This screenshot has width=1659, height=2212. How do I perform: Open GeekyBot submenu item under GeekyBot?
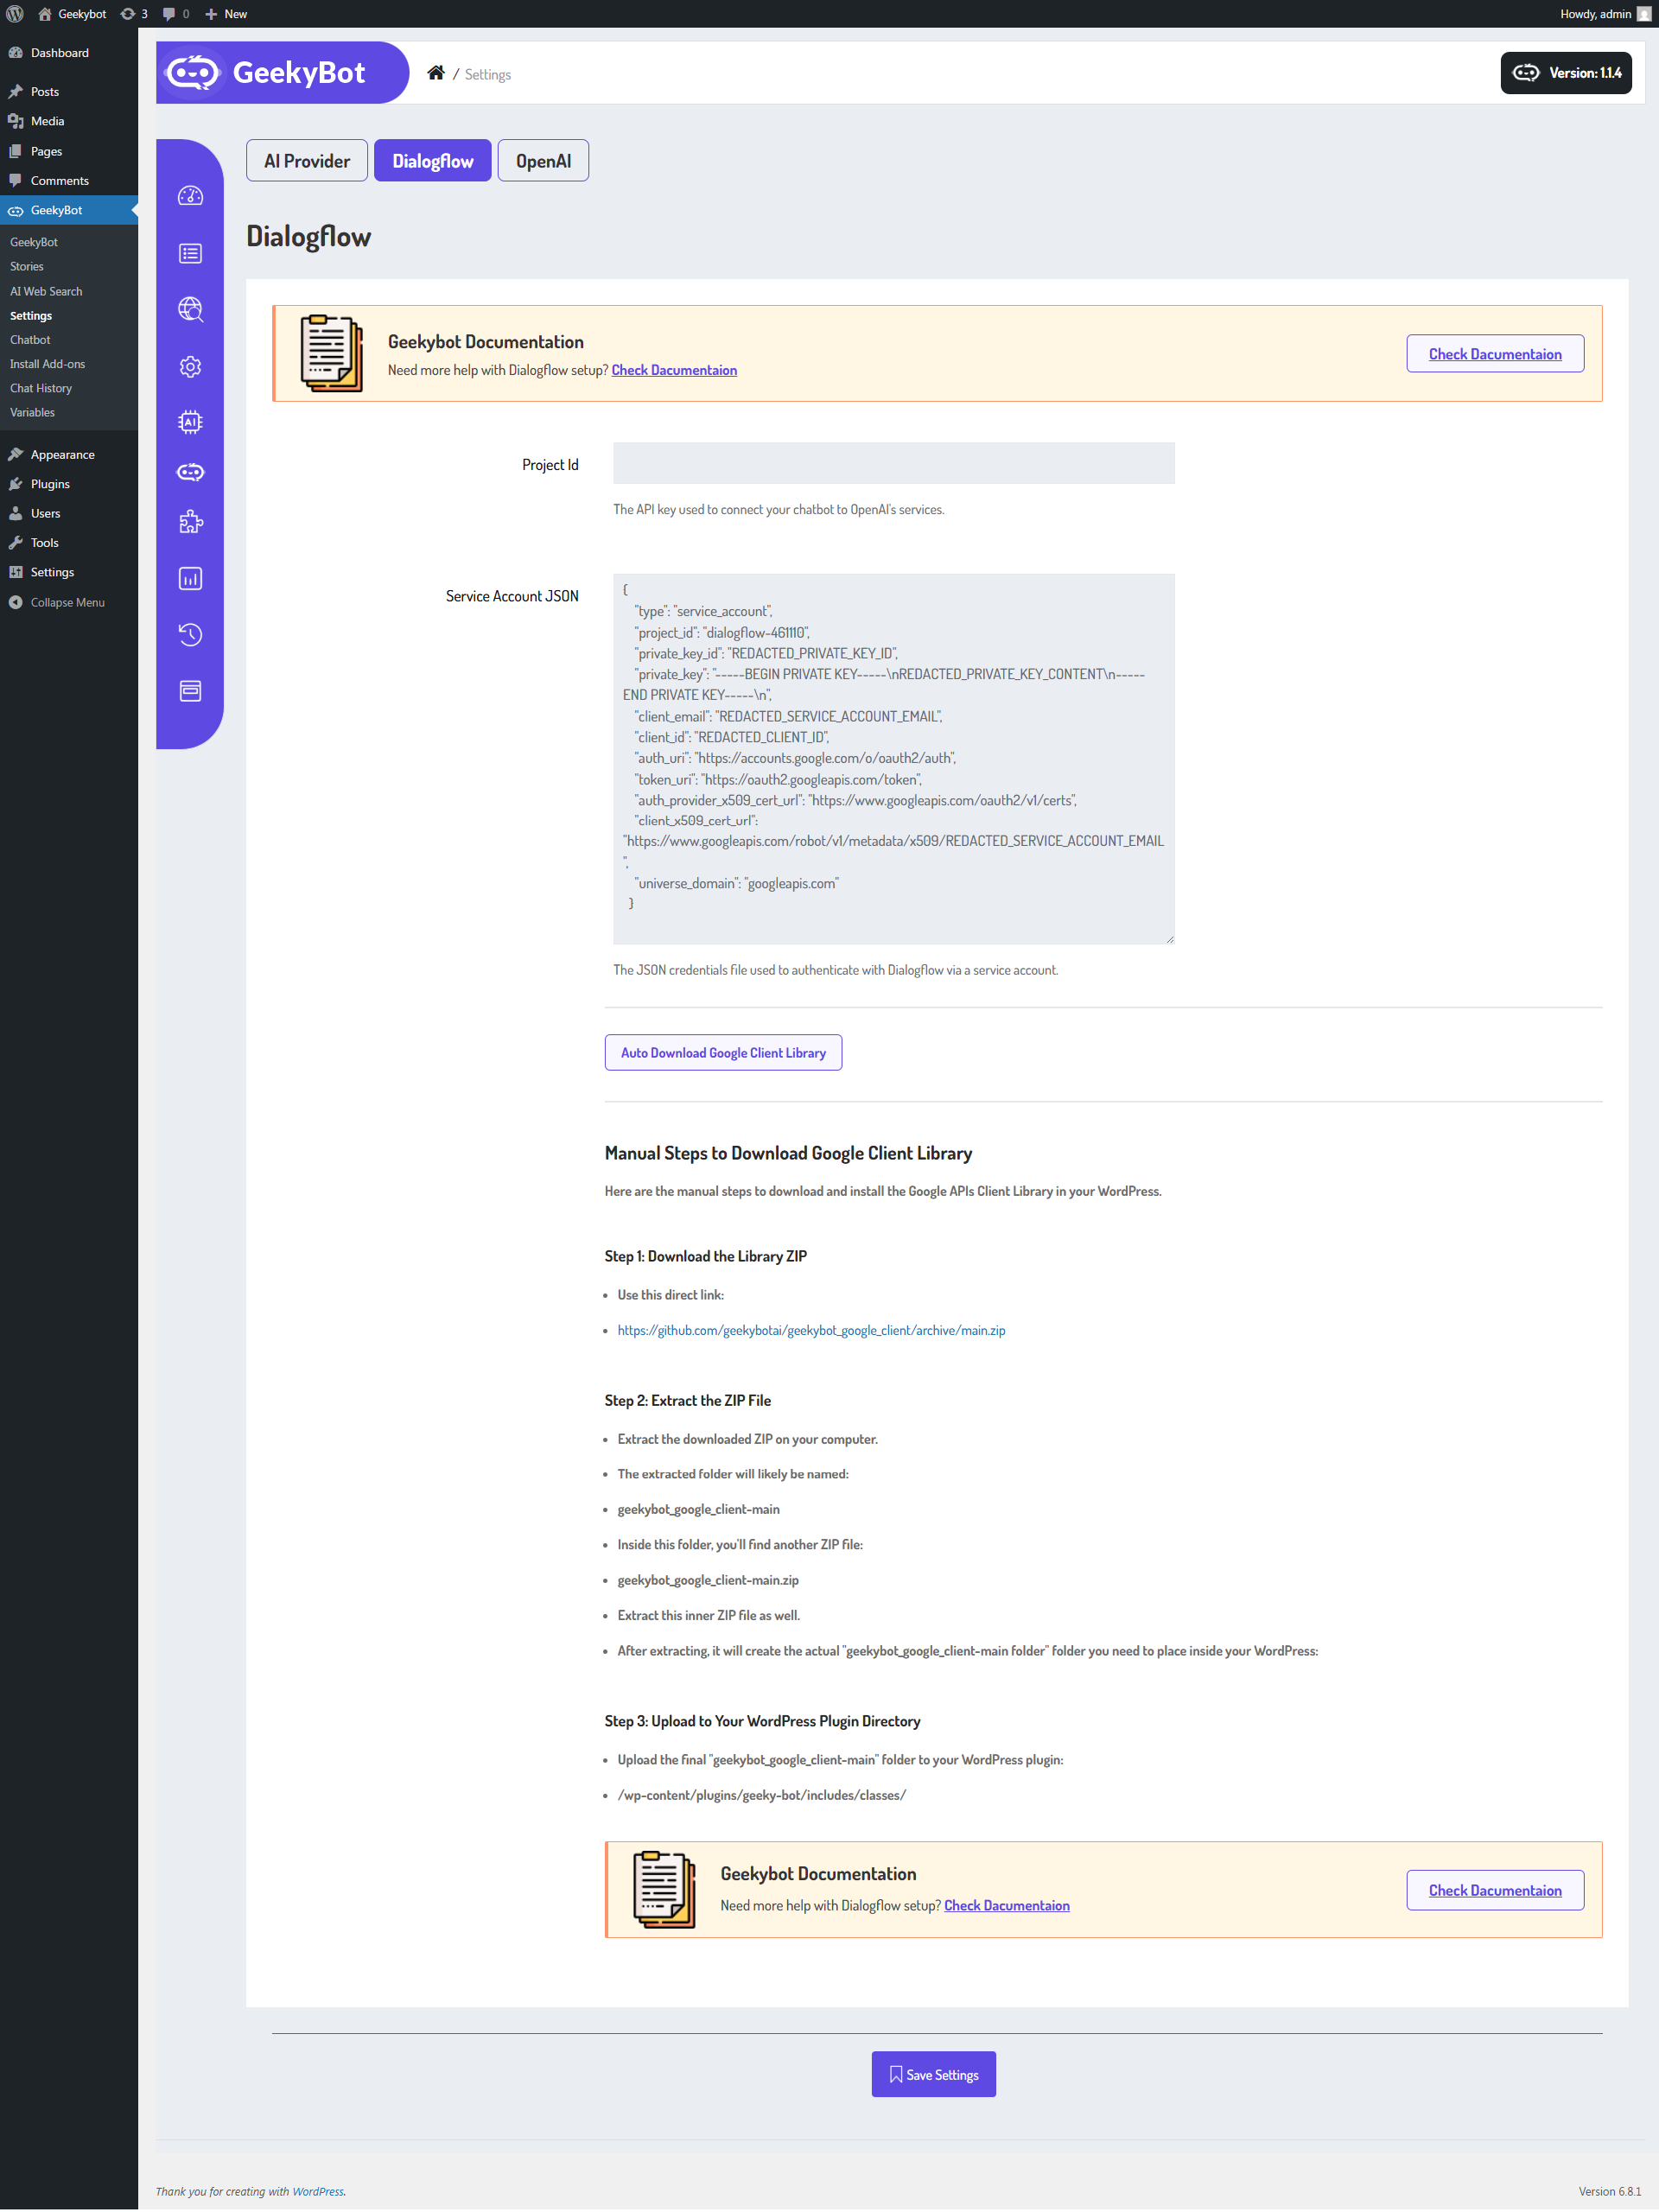(x=34, y=242)
